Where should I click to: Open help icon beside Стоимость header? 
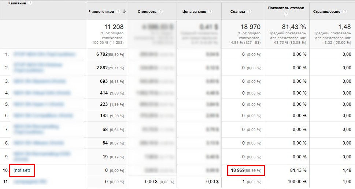click(x=160, y=12)
